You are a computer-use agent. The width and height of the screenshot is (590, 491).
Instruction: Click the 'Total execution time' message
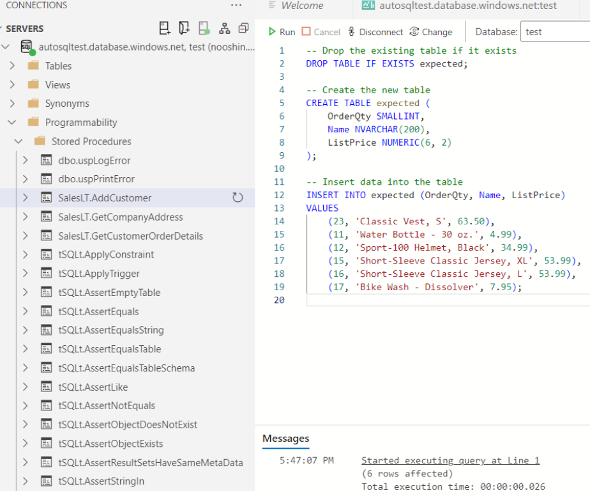(x=453, y=487)
